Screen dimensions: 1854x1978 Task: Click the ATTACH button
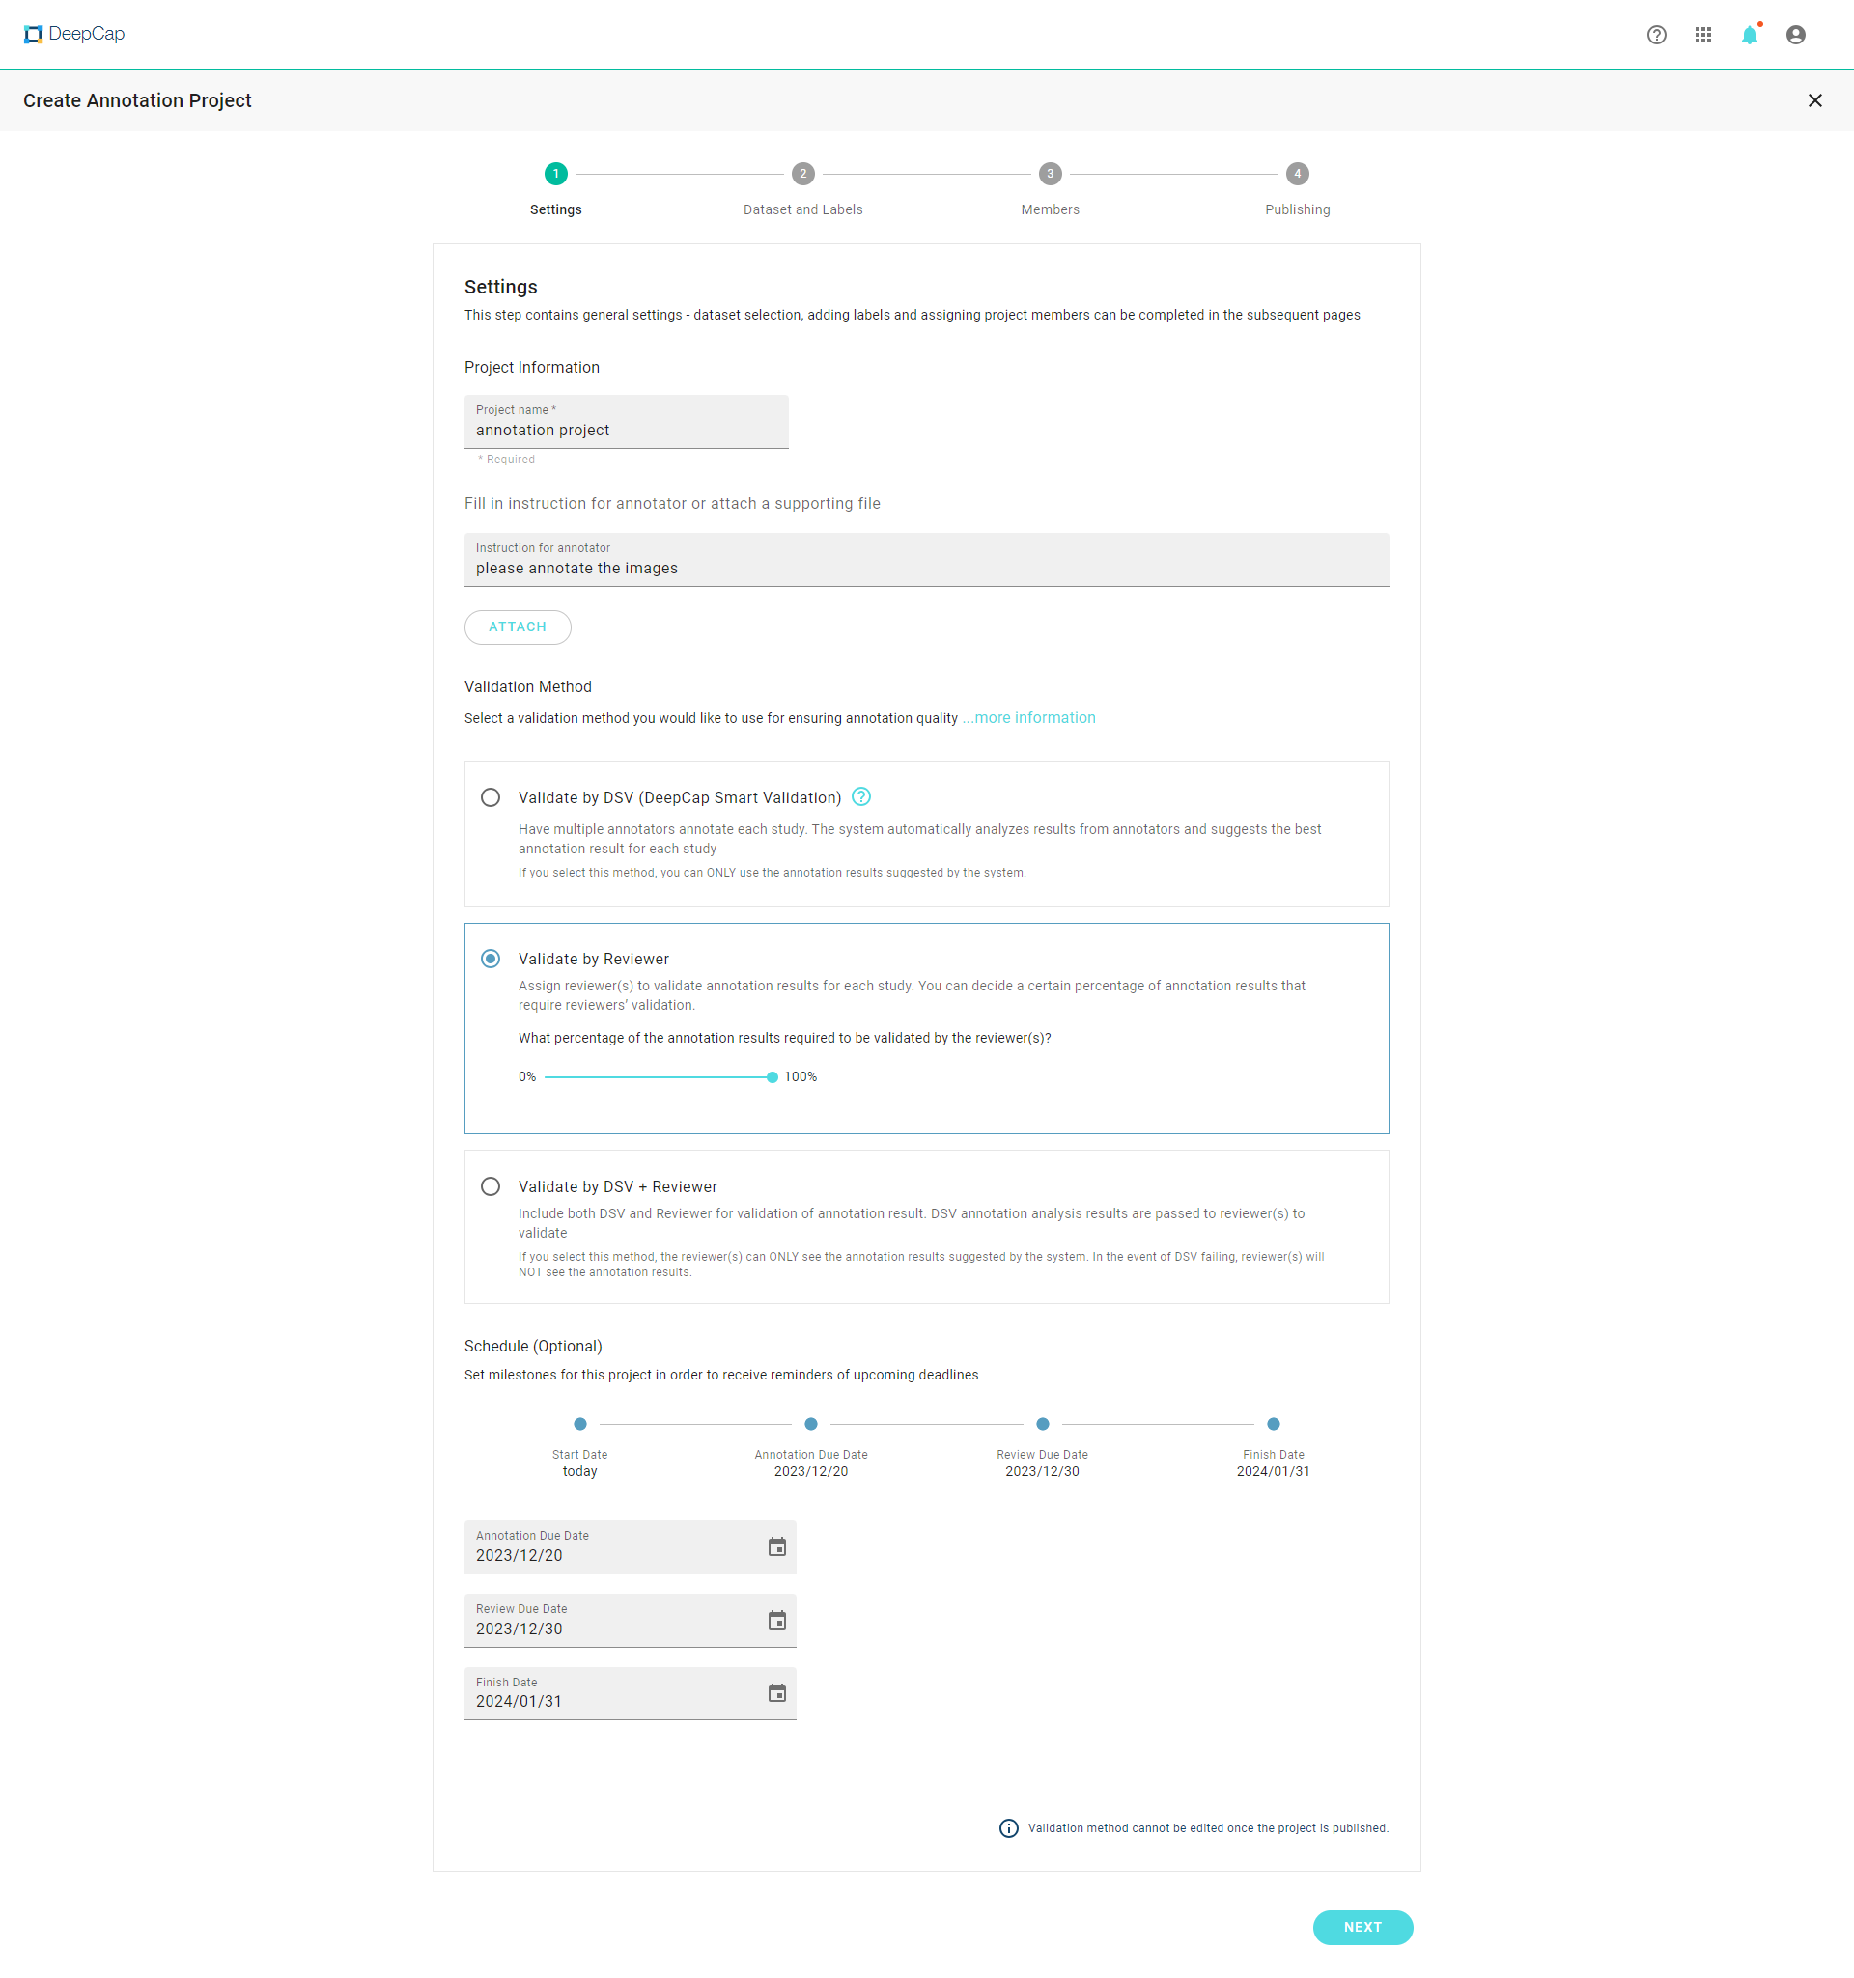(x=518, y=627)
